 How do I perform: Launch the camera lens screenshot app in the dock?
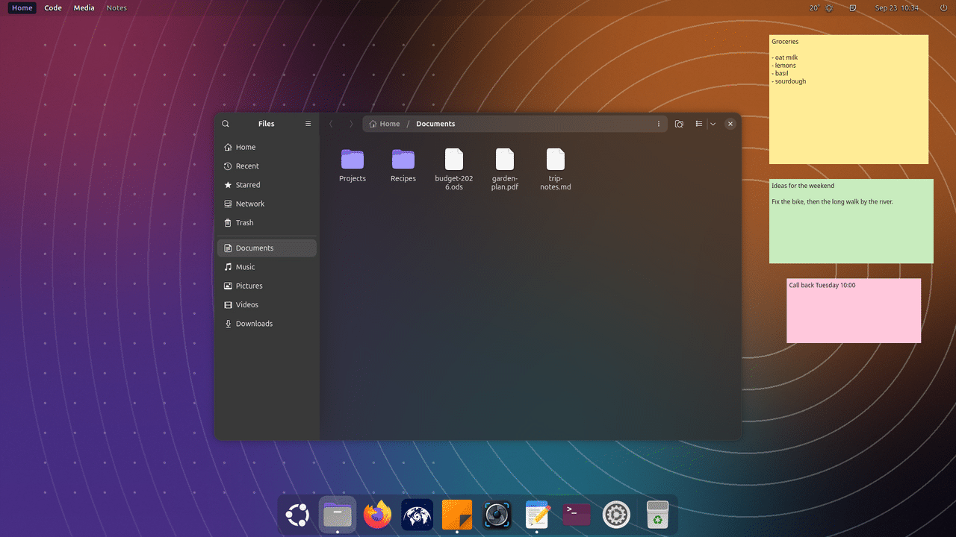click(x=497, y=515)
